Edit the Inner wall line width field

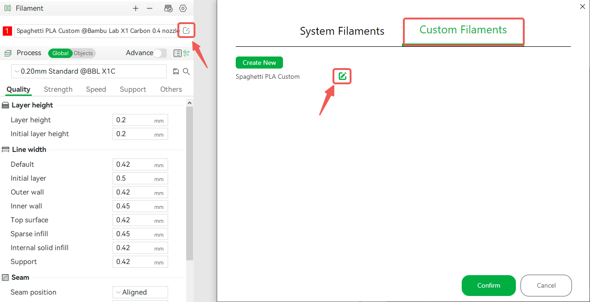pos(140,206)
